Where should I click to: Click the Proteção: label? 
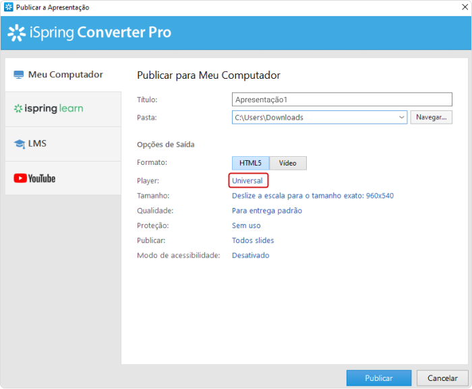click(153, 225)
